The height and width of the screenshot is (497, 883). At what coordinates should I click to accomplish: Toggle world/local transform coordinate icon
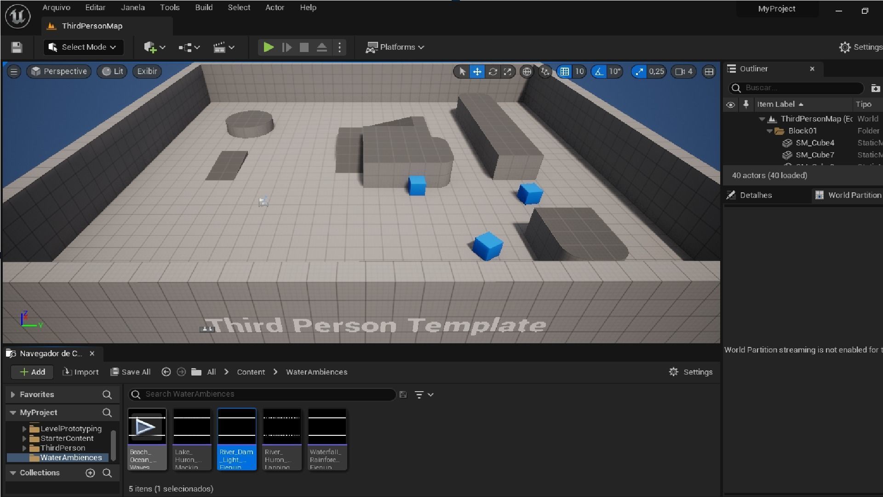527,72
